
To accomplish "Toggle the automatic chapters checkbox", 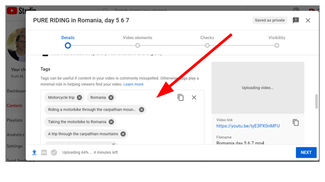I will [45, 55].
